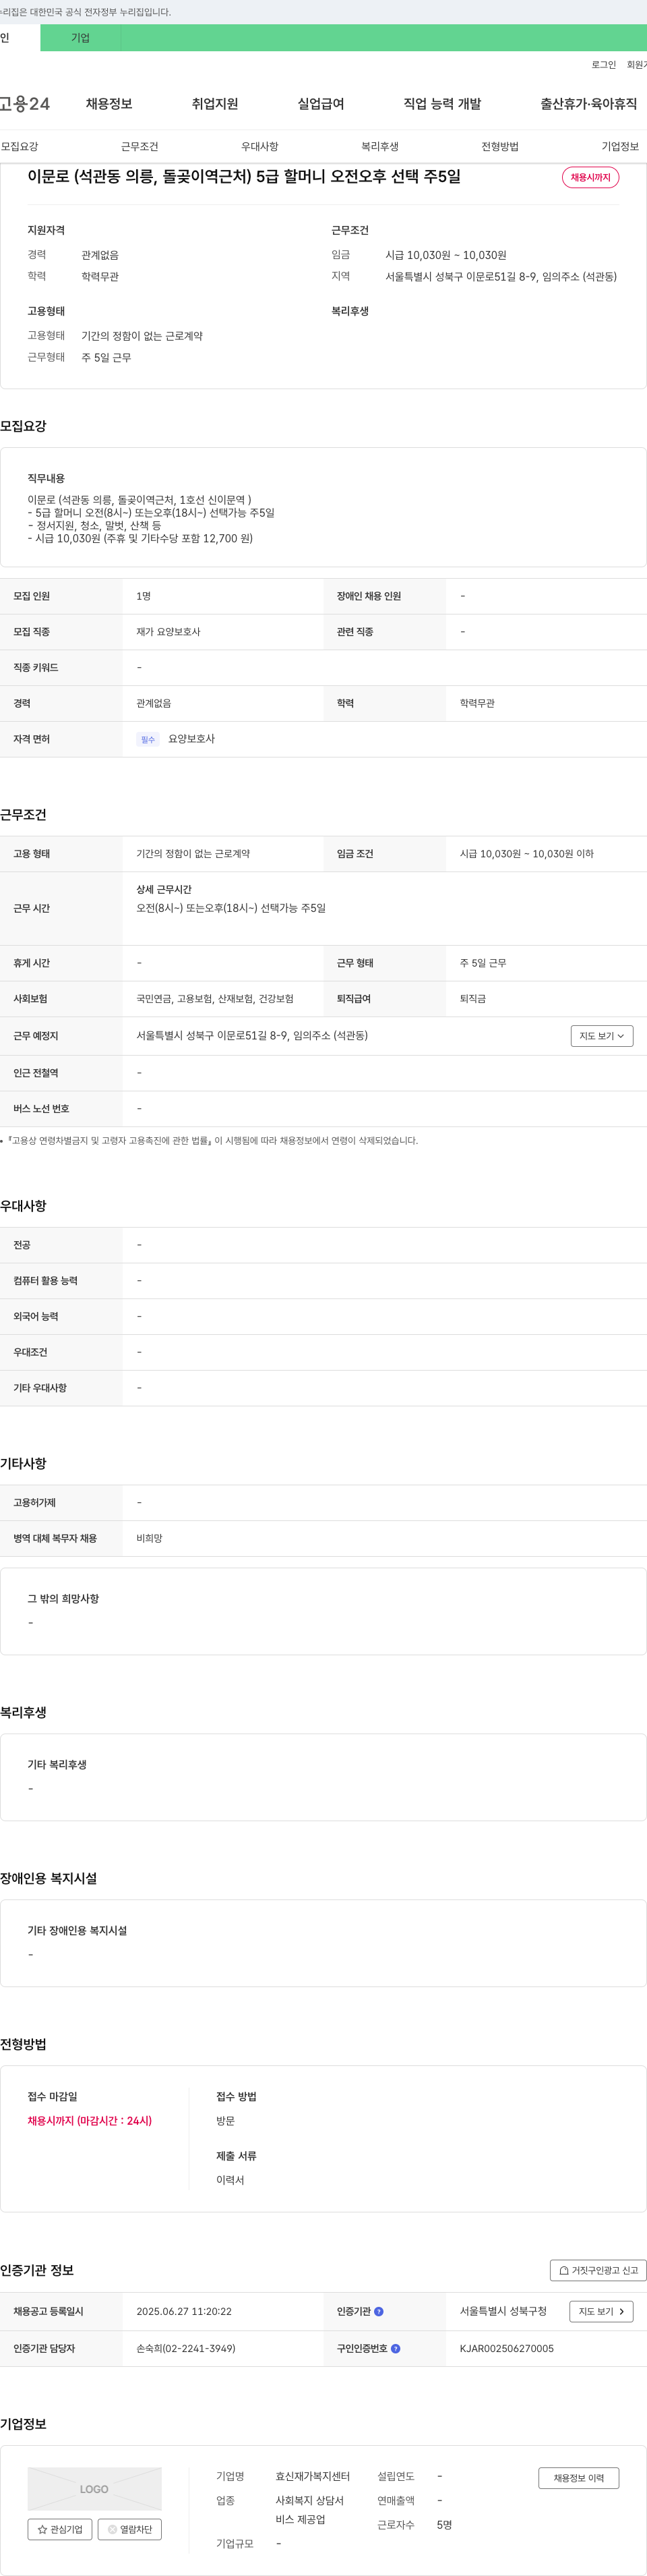Click 국민연금, 고용보험, 산재보험, 건강보험 text

pos(215,999)
